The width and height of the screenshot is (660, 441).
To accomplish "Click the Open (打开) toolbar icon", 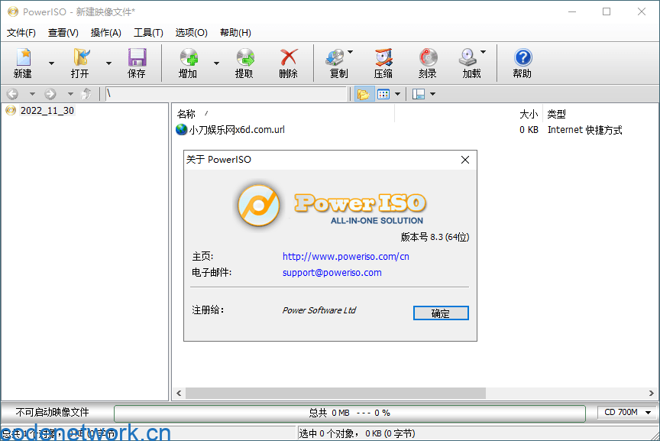I will click(80, 58).
